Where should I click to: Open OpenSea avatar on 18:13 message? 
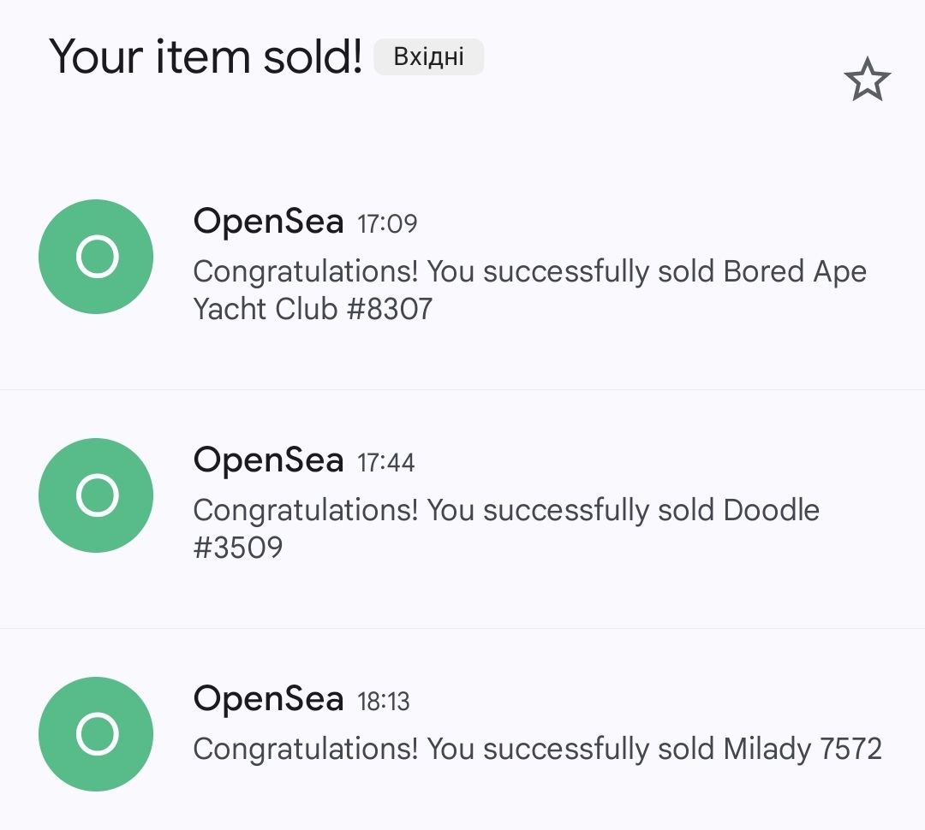[x=96, y=734]
